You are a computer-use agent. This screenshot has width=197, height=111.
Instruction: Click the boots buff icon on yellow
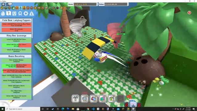pyautogui.click(x=24, y=8)
